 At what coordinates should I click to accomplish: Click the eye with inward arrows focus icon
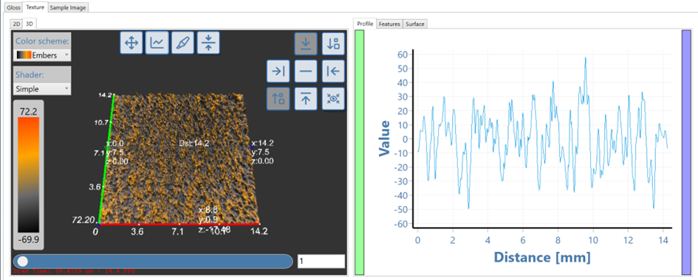click(x=333, y=99)
